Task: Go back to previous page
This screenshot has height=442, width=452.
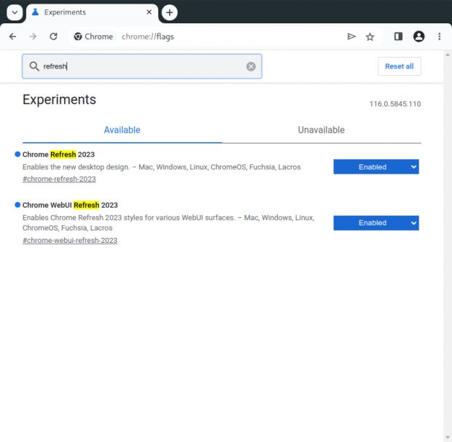Action: pyautogui.click(x=12, y=36)
